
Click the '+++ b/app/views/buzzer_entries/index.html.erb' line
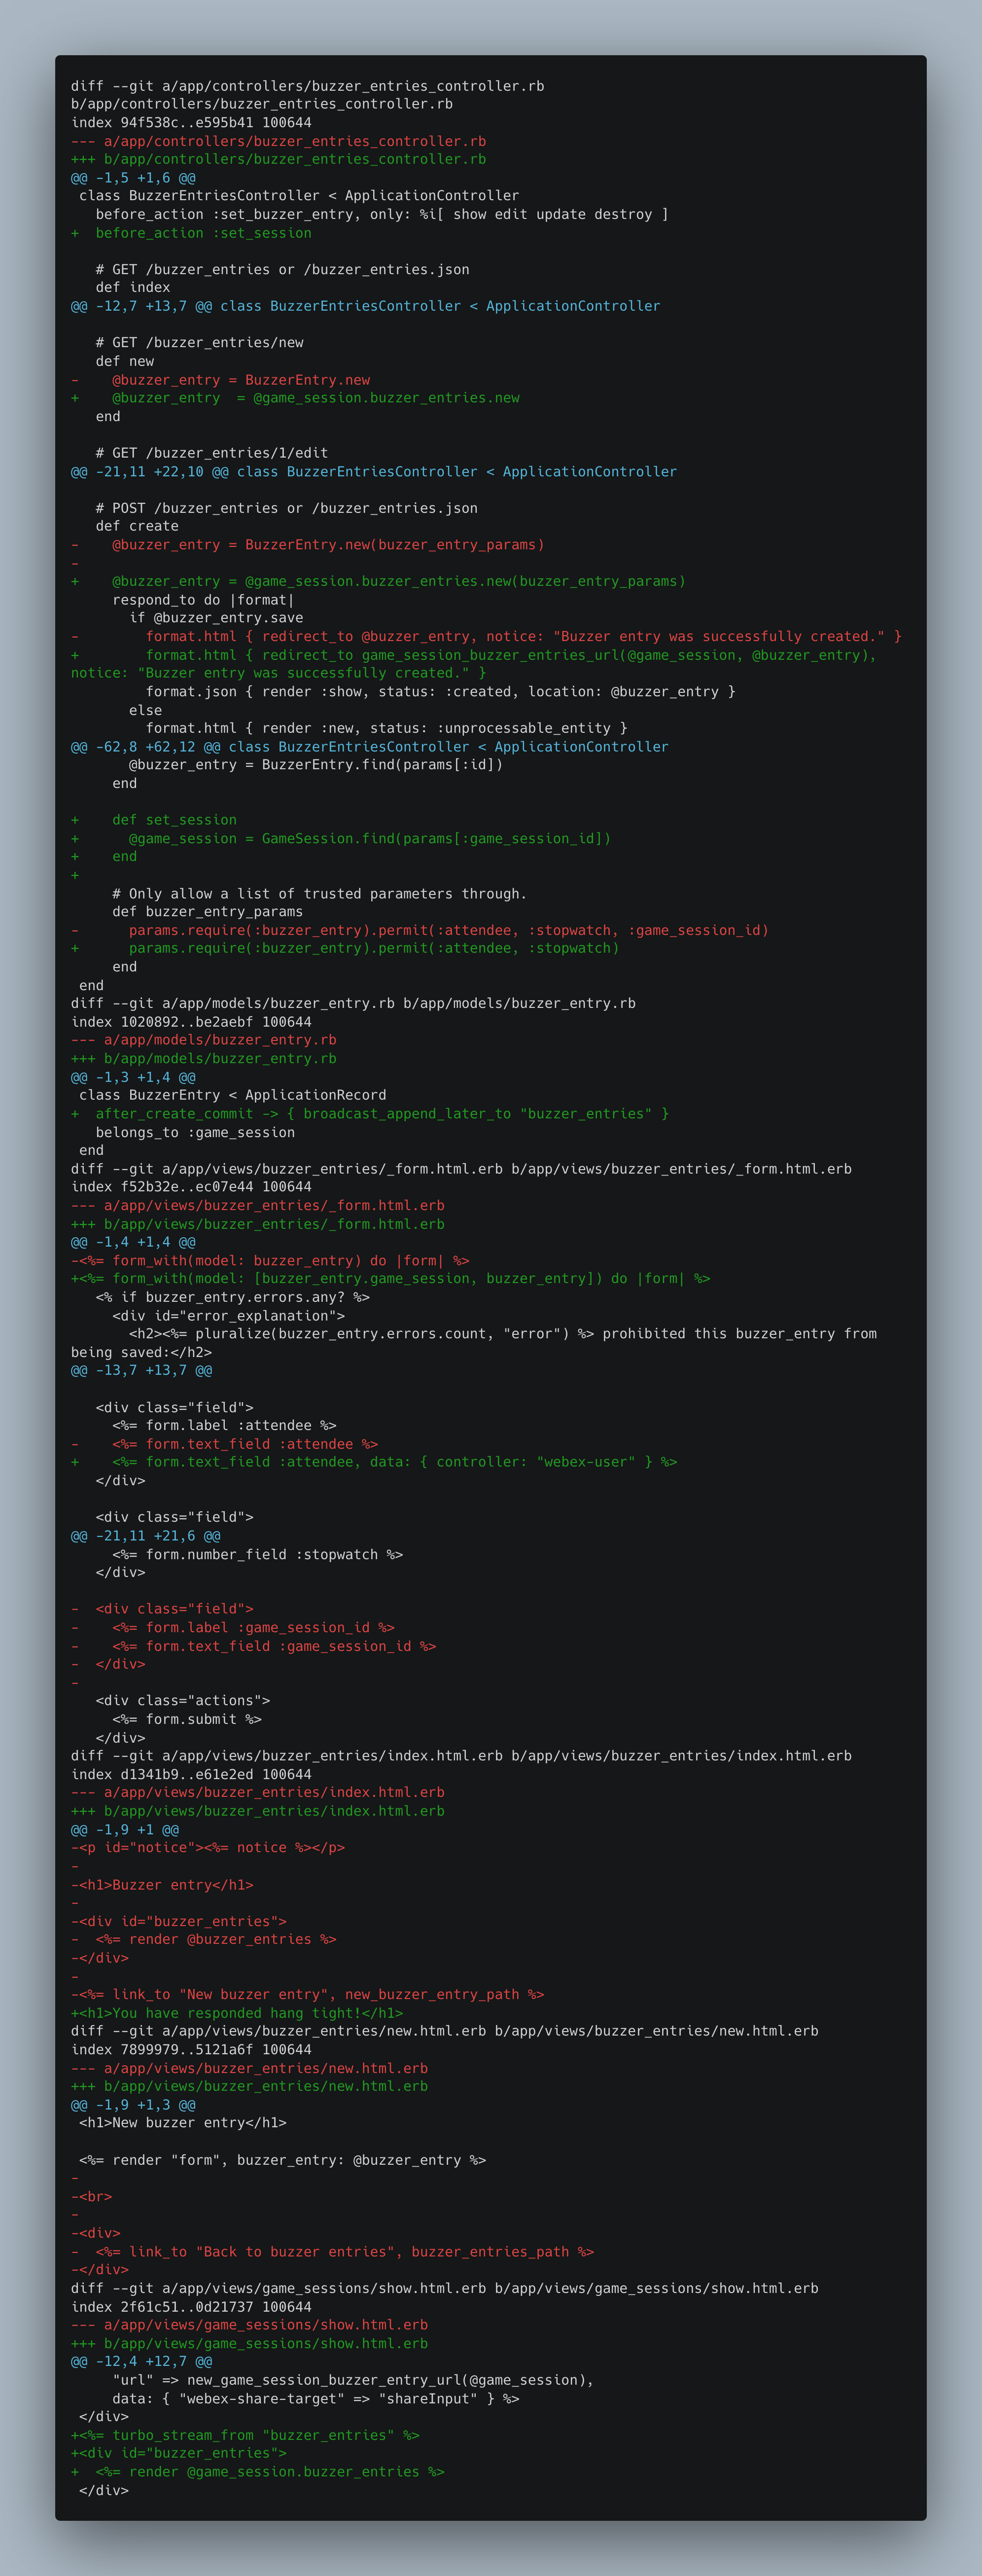click(x=258, y=1811)
